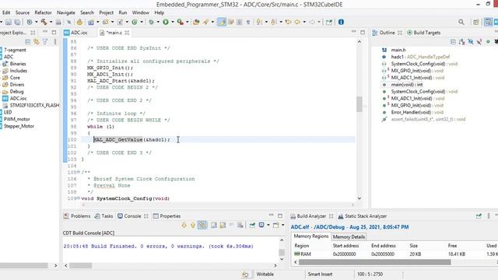Toggle the highlighted Mark Occurrences toolbar icon
Image resolution: width=498 pixels, height=280 pixels.
(222, 22)
